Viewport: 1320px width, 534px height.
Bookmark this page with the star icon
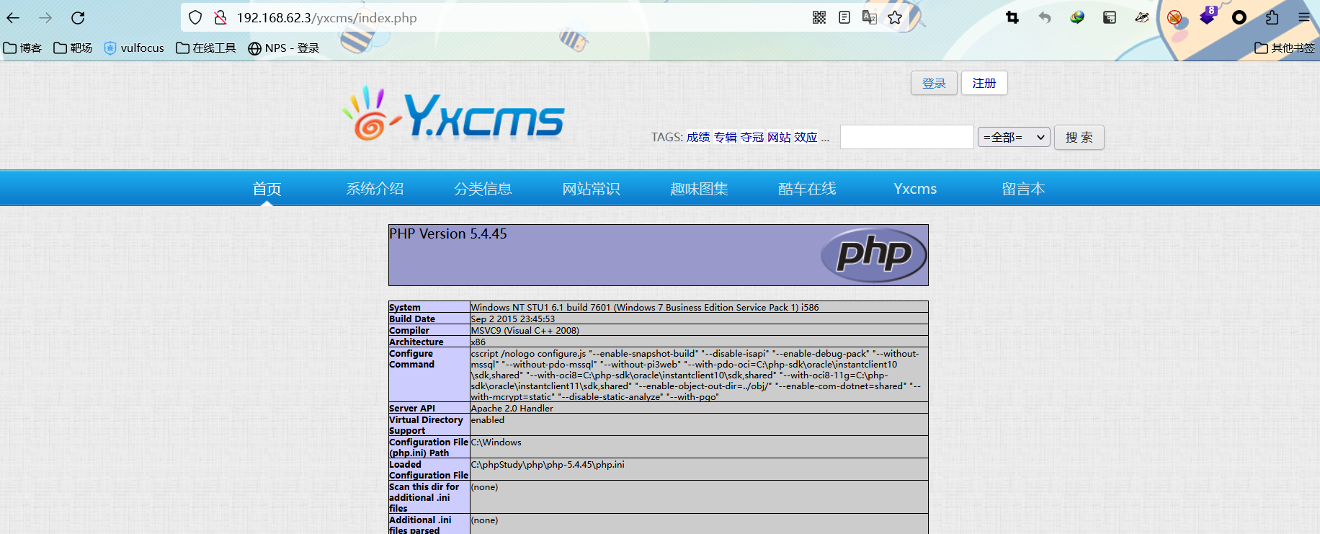coord(895,18)
